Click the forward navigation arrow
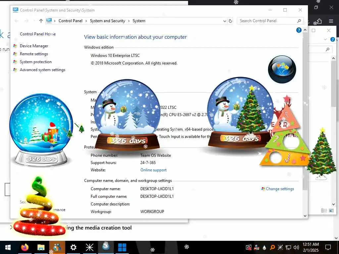Screen dimensions: 339x254 coord(26,21)
